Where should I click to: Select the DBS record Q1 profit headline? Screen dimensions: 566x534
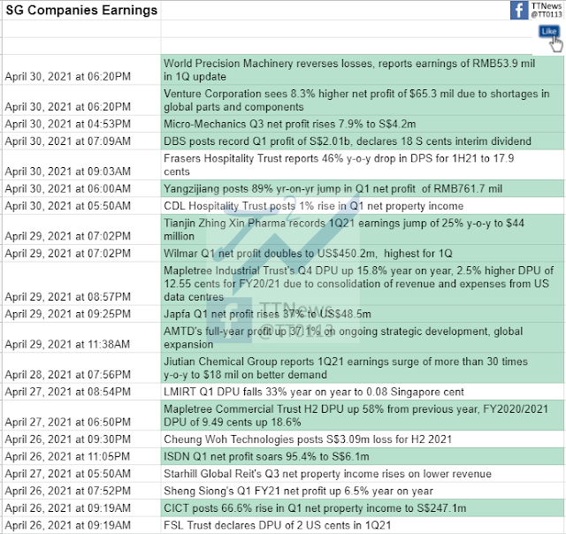362,141
